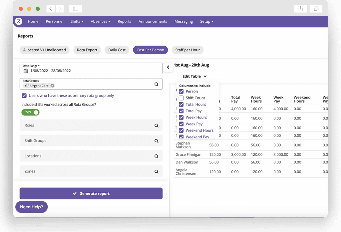Click the Locations search icon
341x232 pixels.
(x=157, y=156)
